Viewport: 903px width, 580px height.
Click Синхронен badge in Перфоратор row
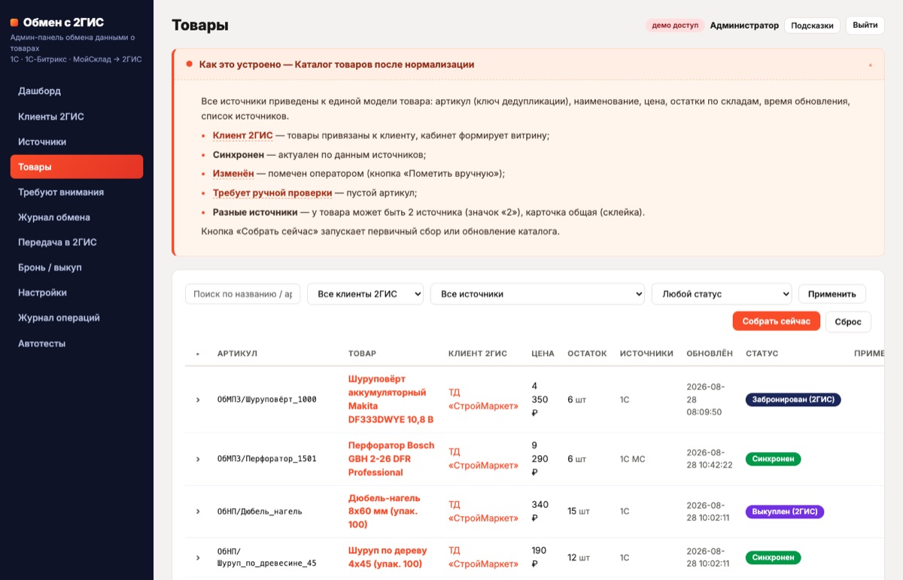point(773,459)
